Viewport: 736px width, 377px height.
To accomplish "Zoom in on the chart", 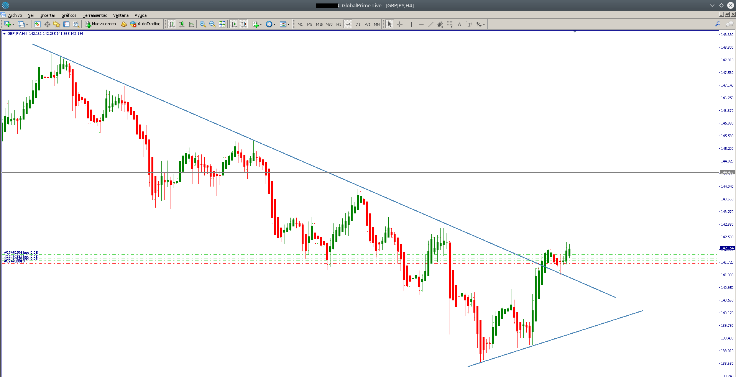I will click(x=202, y=24).
